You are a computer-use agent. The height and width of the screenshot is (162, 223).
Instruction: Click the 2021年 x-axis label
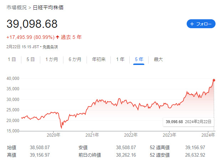[92, 136]
